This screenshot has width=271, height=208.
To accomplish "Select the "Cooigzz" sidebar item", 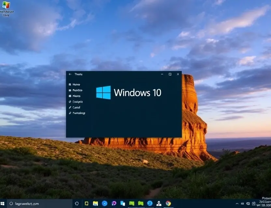I will pyautogui.click(x=76, y=102).
